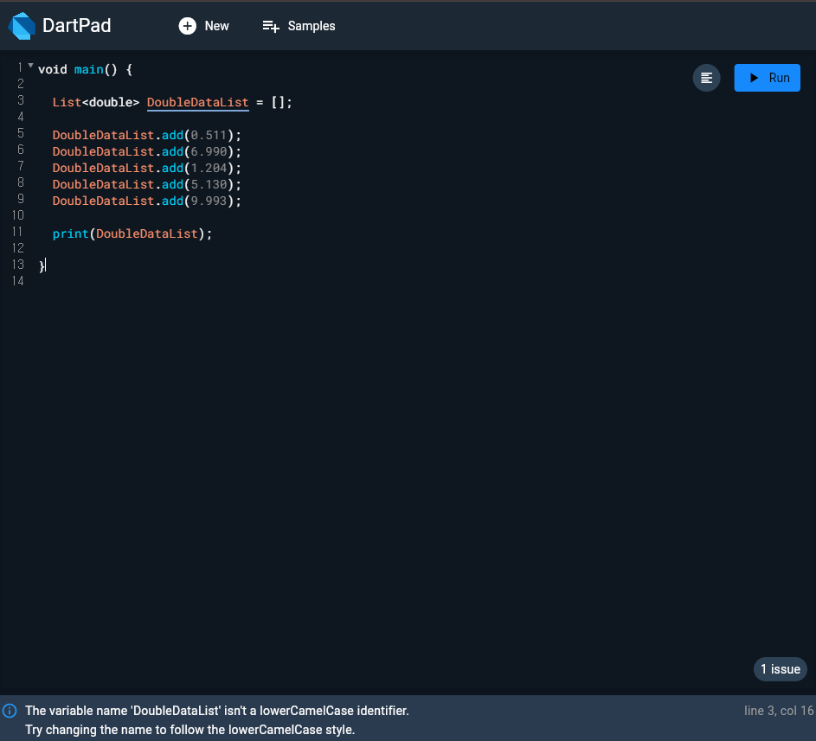
Task: Click the 9.993 value on line 9
Action: click(x=209, y=201)
